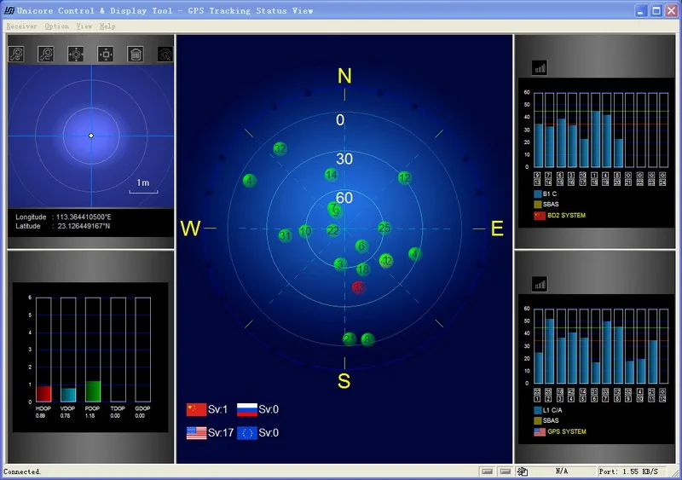The height and width of the screenshot is (480, 682).
Task: Click signal bars icon above BD2 chart
Action: tap(539, 68)
